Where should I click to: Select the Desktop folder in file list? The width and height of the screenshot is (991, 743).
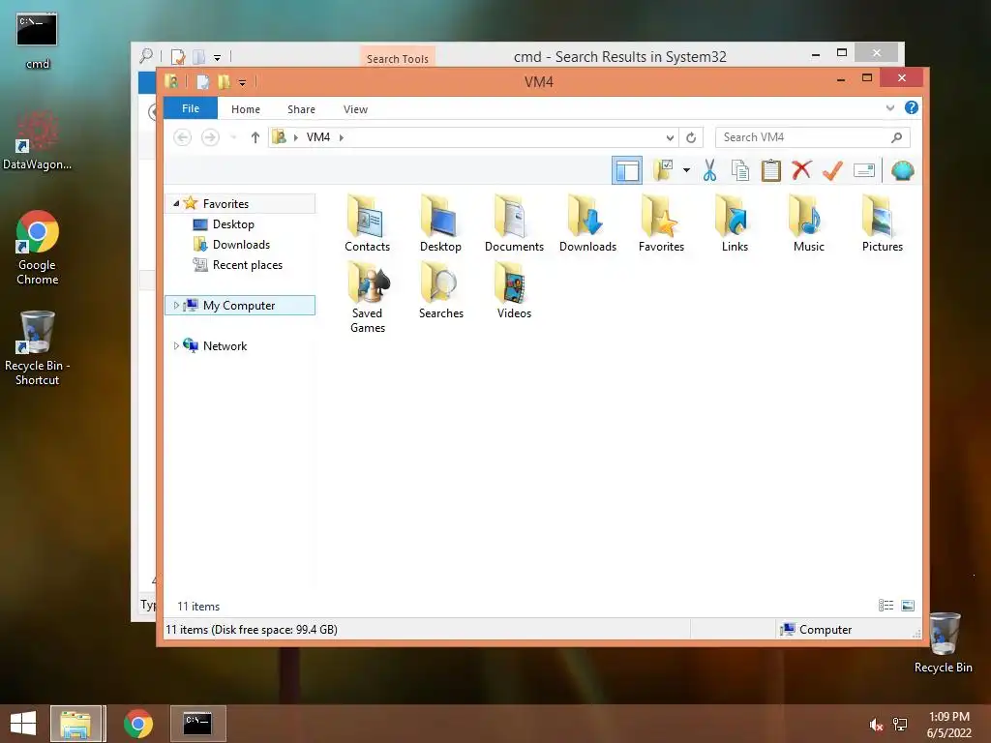click(440, 223)
